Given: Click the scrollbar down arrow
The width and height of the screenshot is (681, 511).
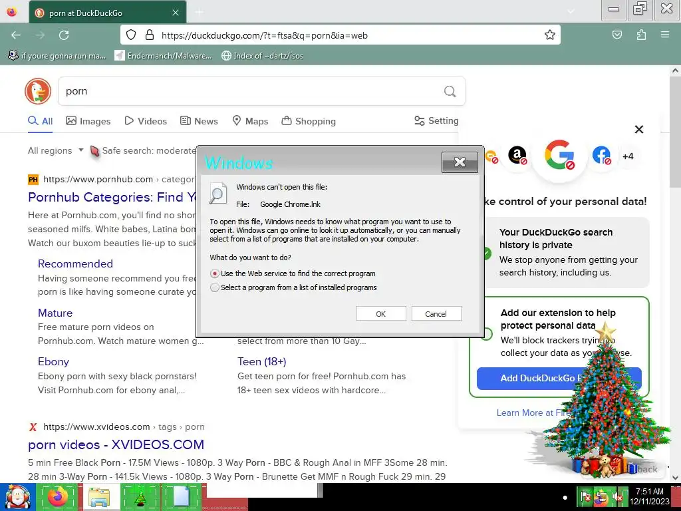Looking at the screenshot, I should 675,477.
